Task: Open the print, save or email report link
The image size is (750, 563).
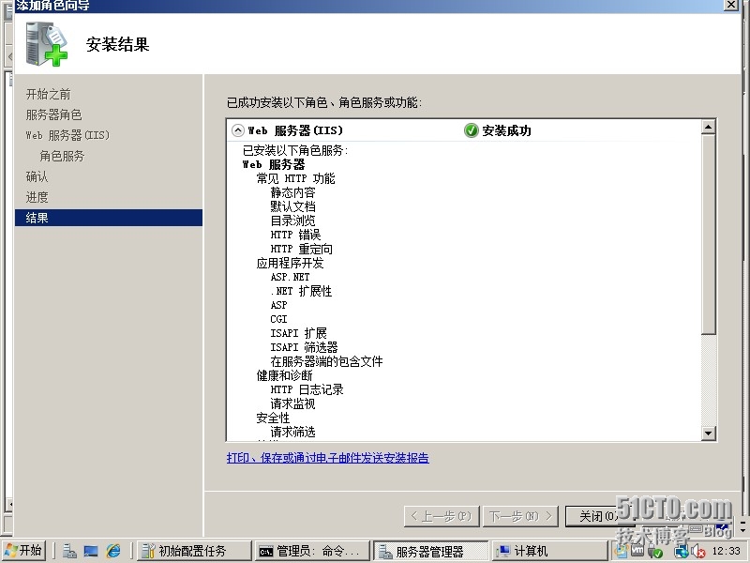Action: click(327, 458)
